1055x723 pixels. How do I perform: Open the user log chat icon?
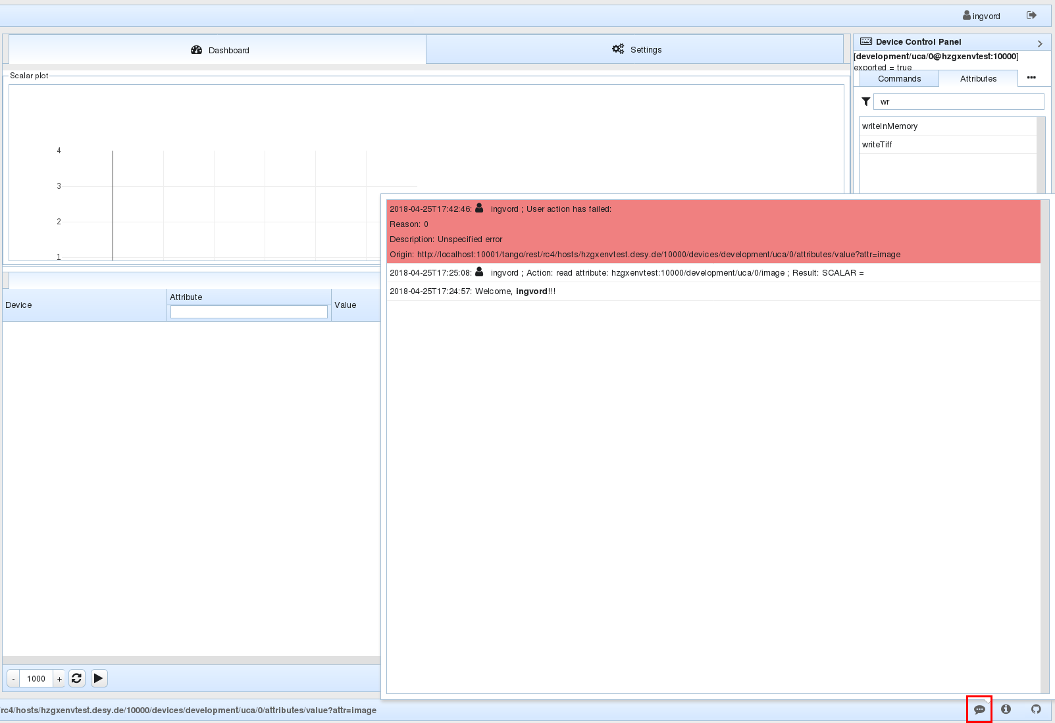tap(979, 709)
